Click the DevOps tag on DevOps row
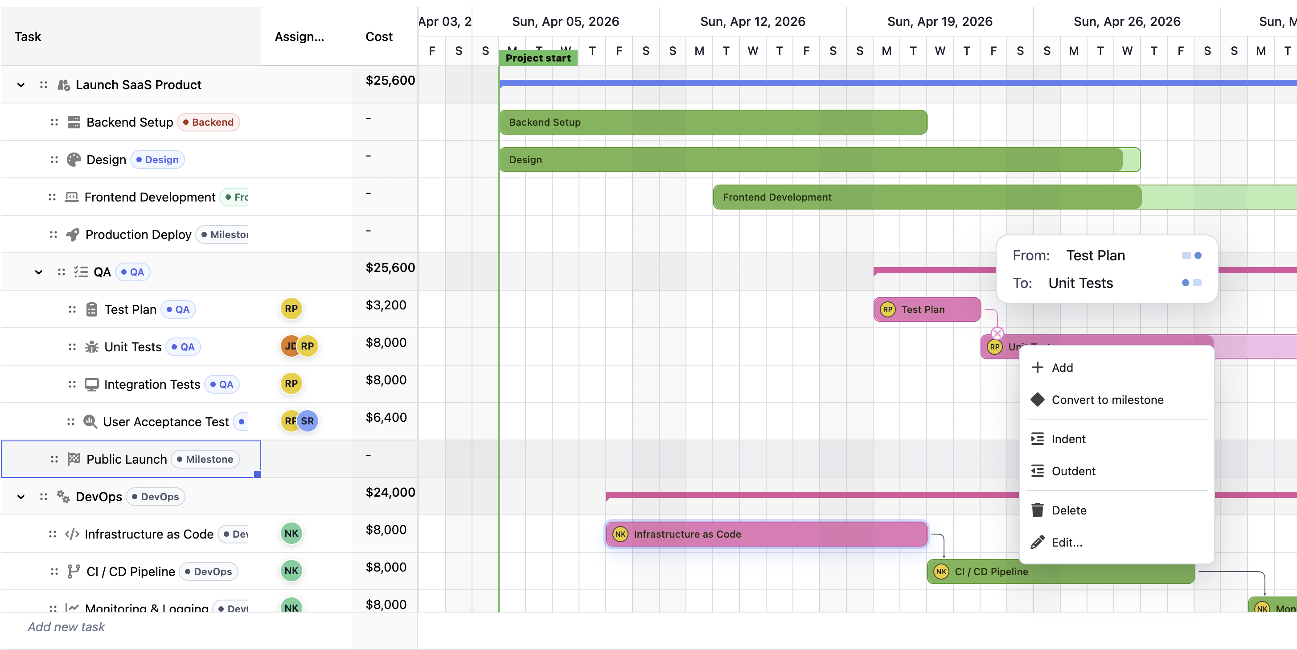 point(155,497)
